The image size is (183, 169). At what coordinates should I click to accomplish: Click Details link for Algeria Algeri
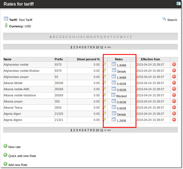pyautogui.click(x=121, y=115)
